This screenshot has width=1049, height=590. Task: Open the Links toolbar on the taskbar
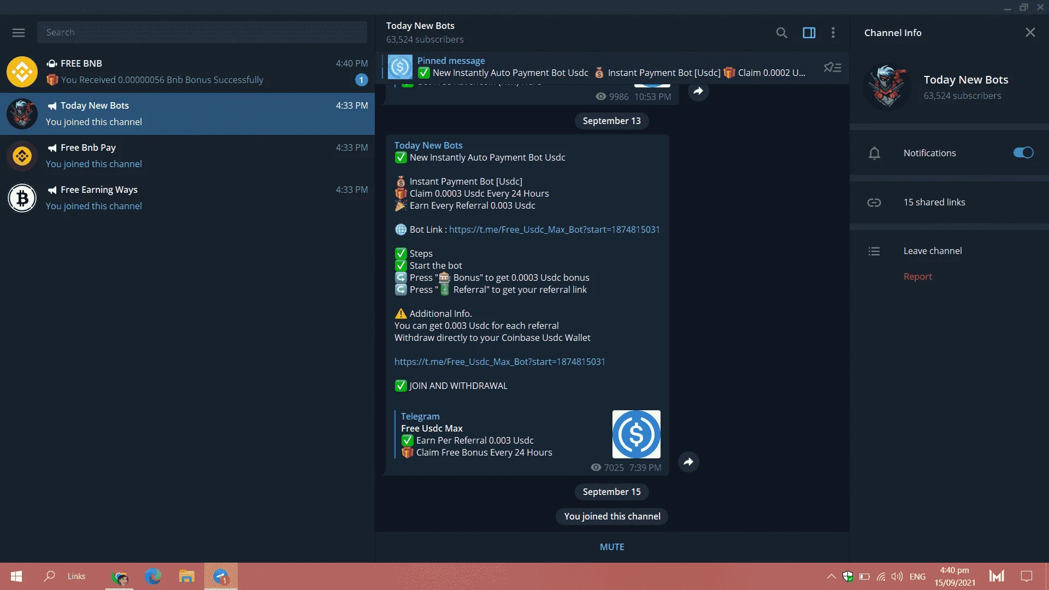click(76, 576)
